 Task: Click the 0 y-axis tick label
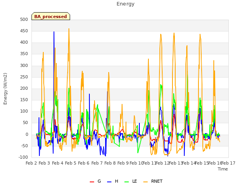[x=27, y=135]
